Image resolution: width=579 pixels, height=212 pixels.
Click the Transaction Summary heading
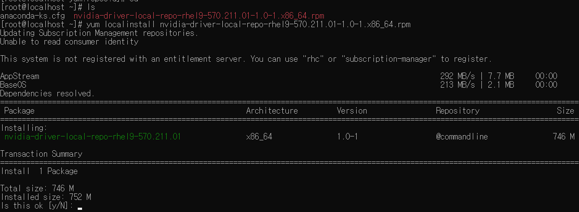pos(41,154)
